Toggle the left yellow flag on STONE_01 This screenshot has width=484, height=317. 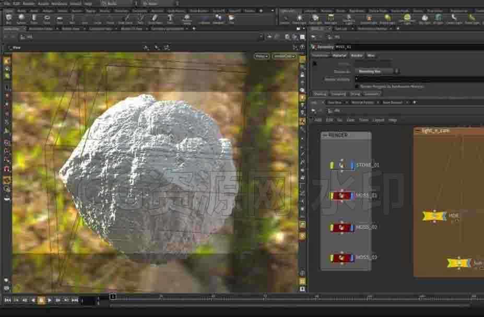tap(332, 165)
